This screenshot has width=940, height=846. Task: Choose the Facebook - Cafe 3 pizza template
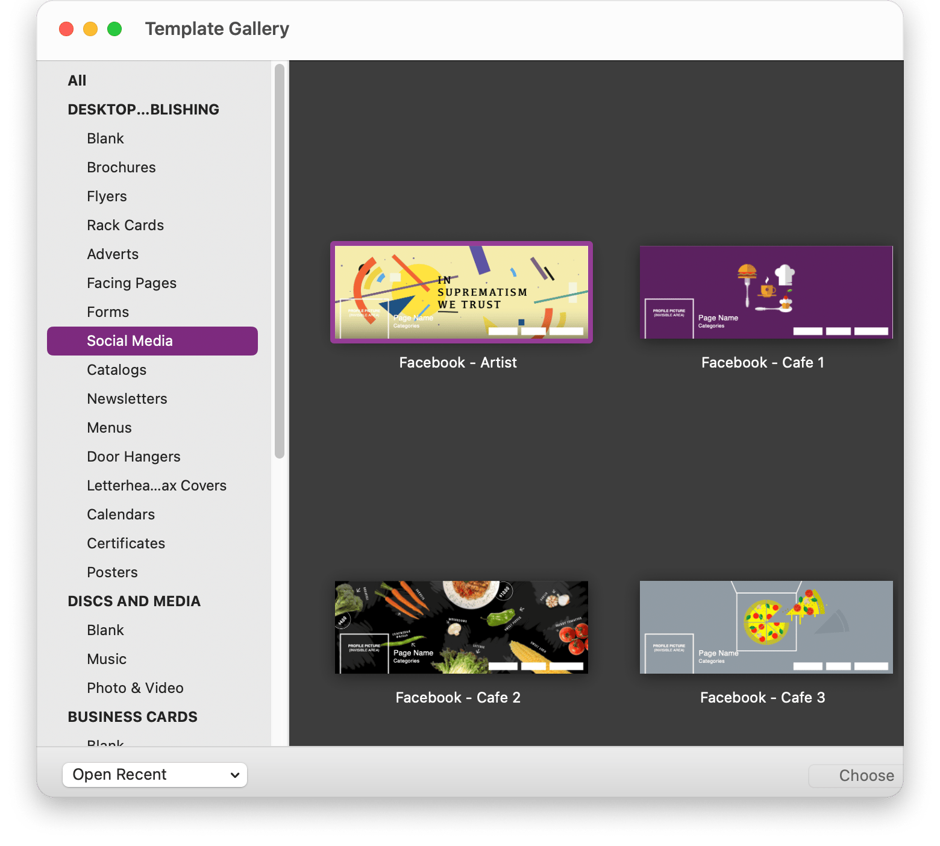[765, 627]
